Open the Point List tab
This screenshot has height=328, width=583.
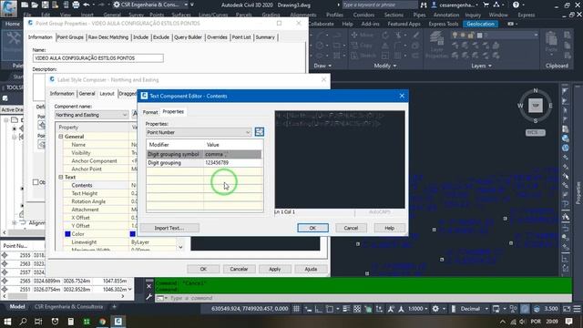(x=241, y=37)
